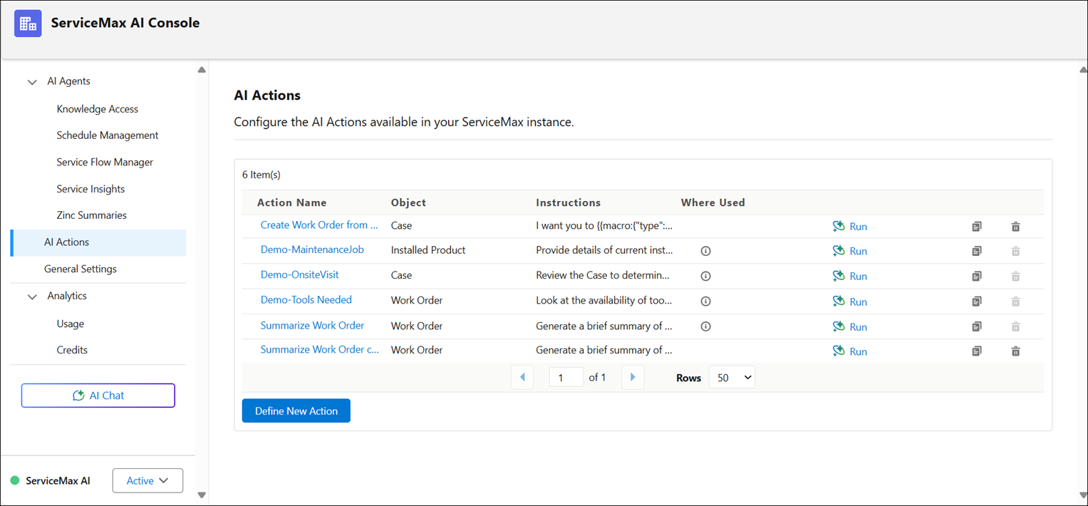Open Credits under Analytics

72,350
